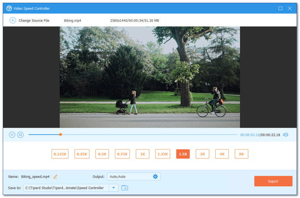The image size is (300, 198).
Task: Click the pencil icon to rename output
Action: tap(55, 177)
